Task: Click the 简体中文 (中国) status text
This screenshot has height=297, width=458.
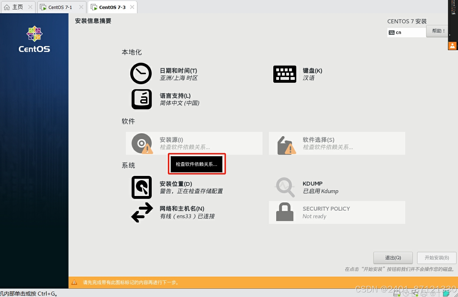Action: [179, 103]
